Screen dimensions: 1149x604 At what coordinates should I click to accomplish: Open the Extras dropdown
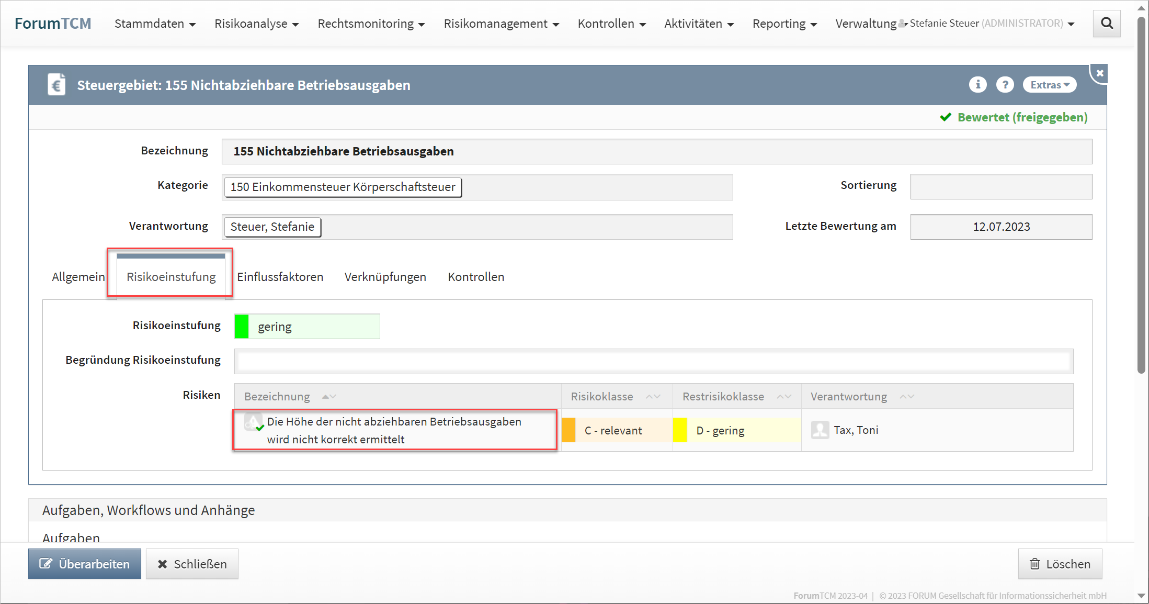coord(1049,85)
